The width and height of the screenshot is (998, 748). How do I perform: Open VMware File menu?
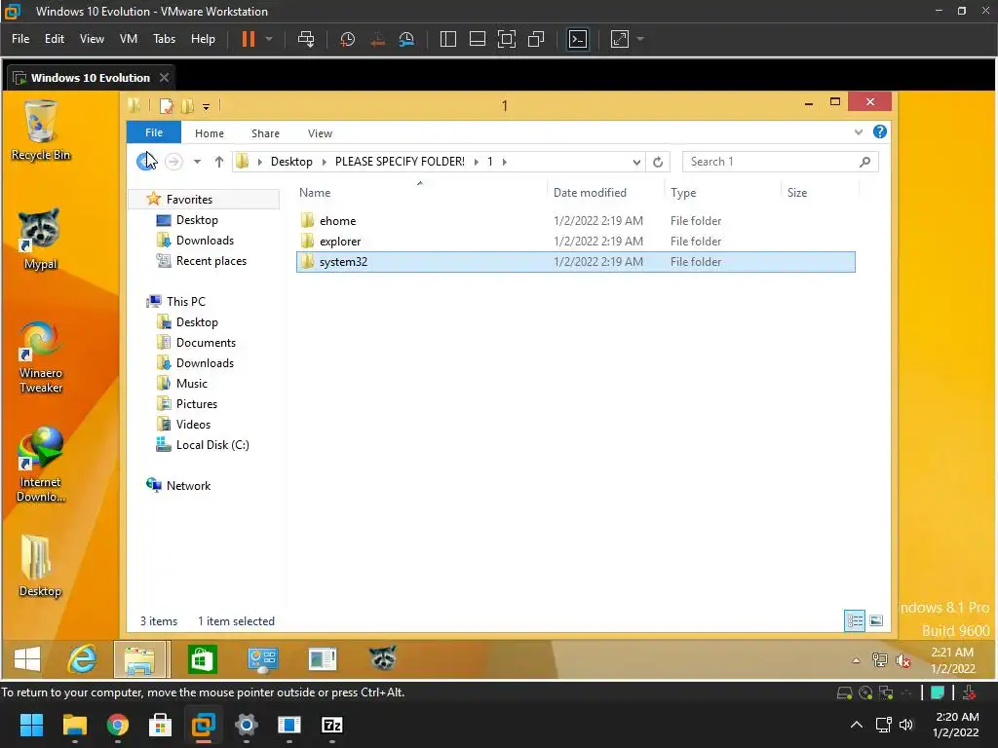tap(20, 39)
